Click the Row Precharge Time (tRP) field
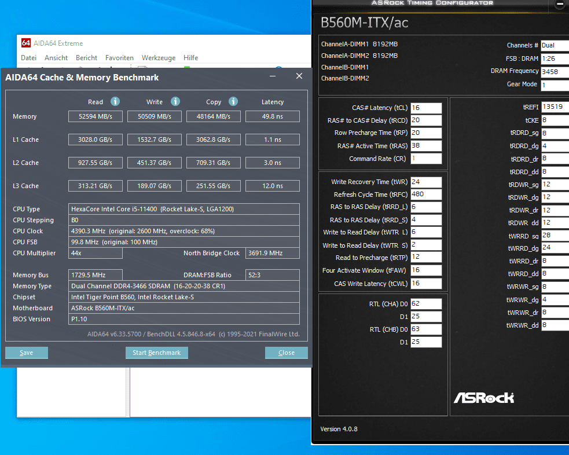The image size is (569, 455). coord(427,133)
